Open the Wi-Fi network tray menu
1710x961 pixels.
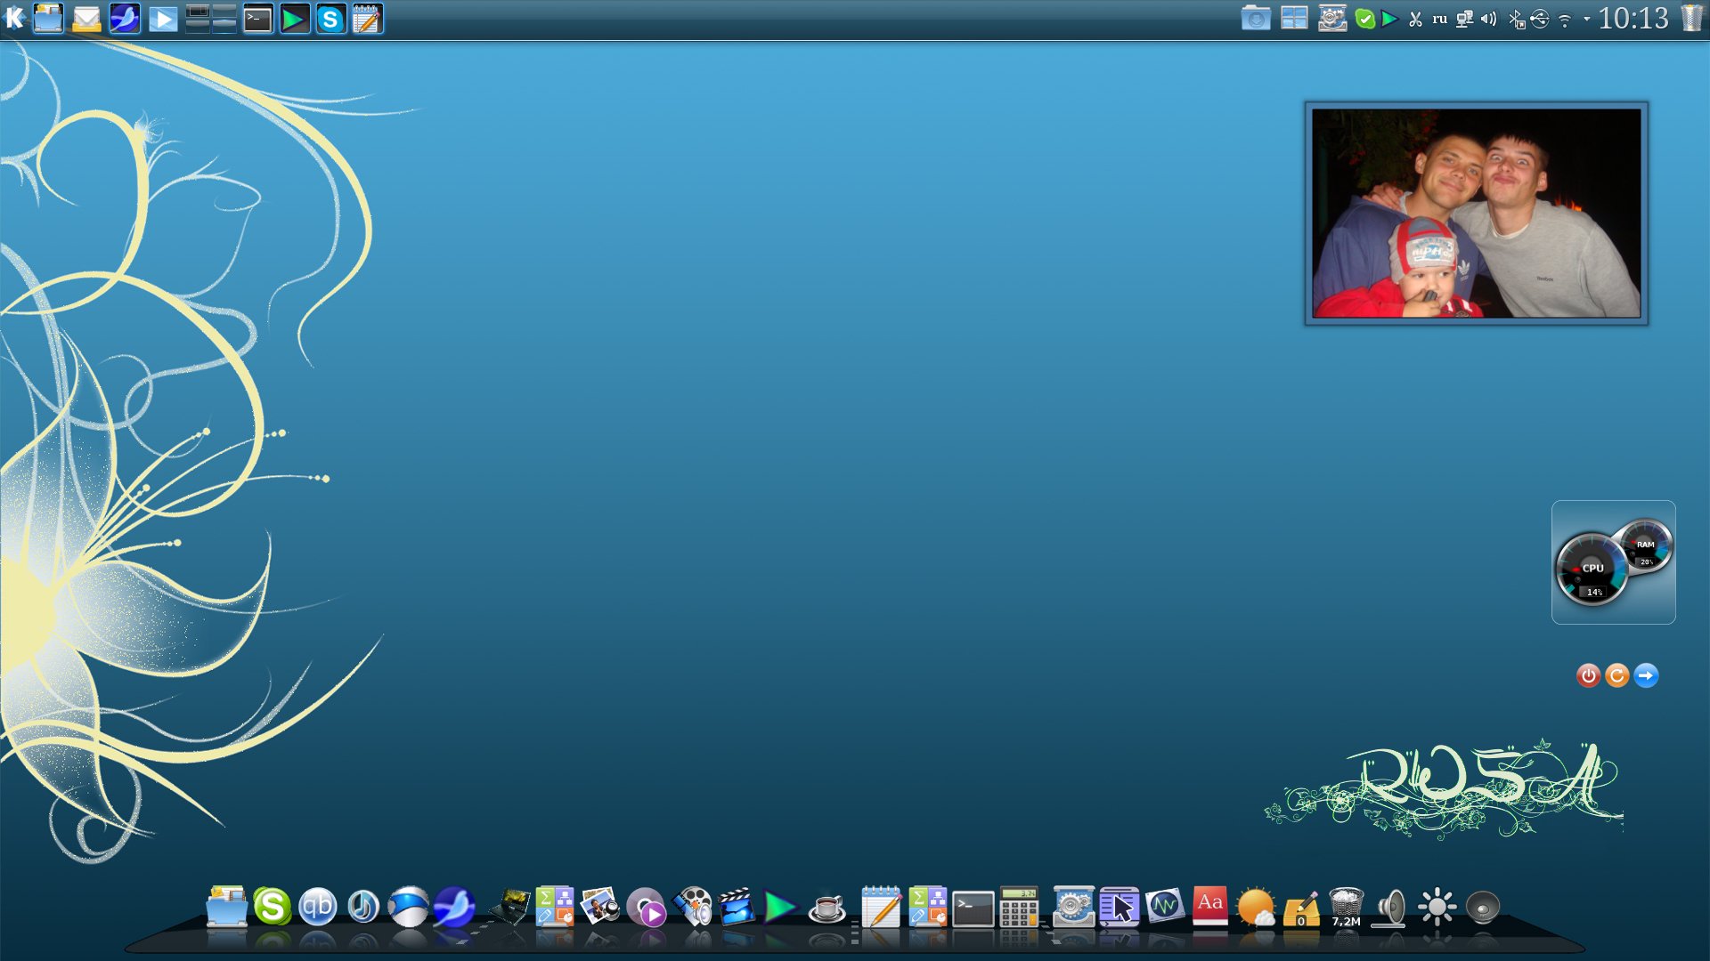coord(1564,19)
